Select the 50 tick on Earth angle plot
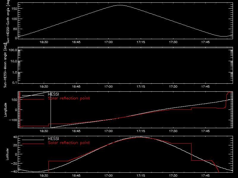The height and width of the screenshot is (178, 238). (x=15, y=29)
